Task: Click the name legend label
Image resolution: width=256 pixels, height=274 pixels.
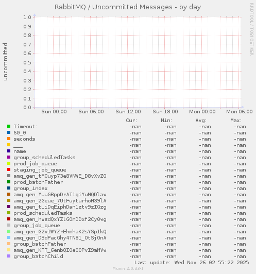Action: (20, 151)
